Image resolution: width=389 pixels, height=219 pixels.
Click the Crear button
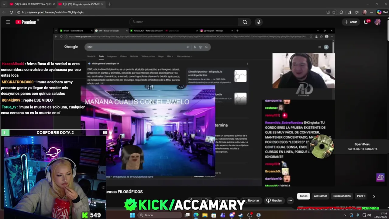click(350, 22)
